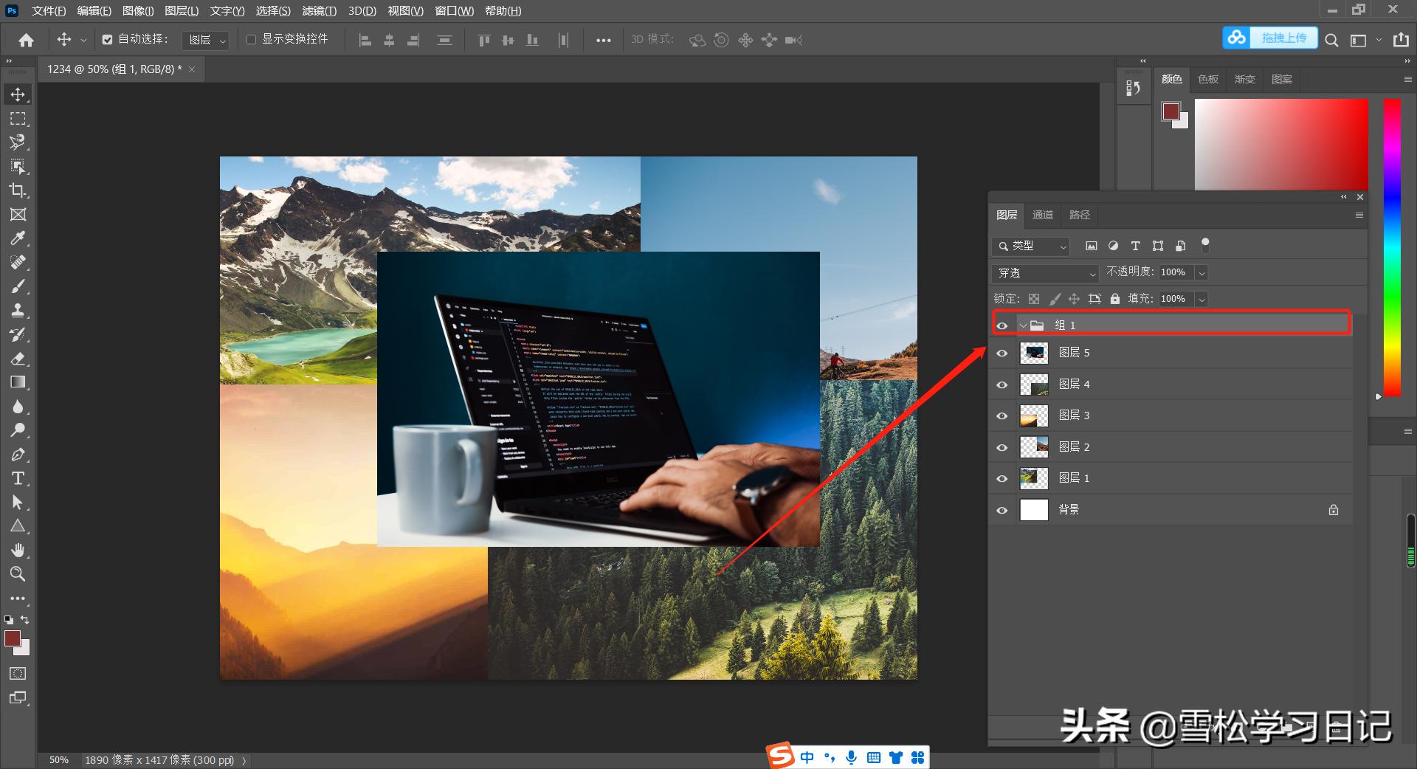
Task: Hide 图层 5 using its eye icon
Action: coord(1001,354)
